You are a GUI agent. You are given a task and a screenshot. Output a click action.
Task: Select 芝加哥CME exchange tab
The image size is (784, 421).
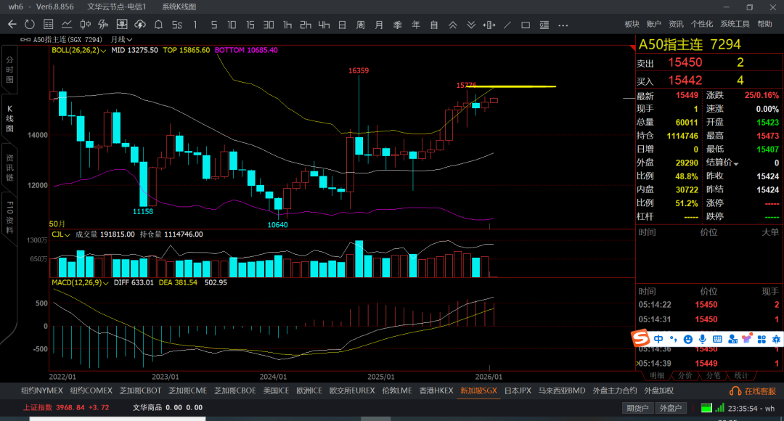187,391
